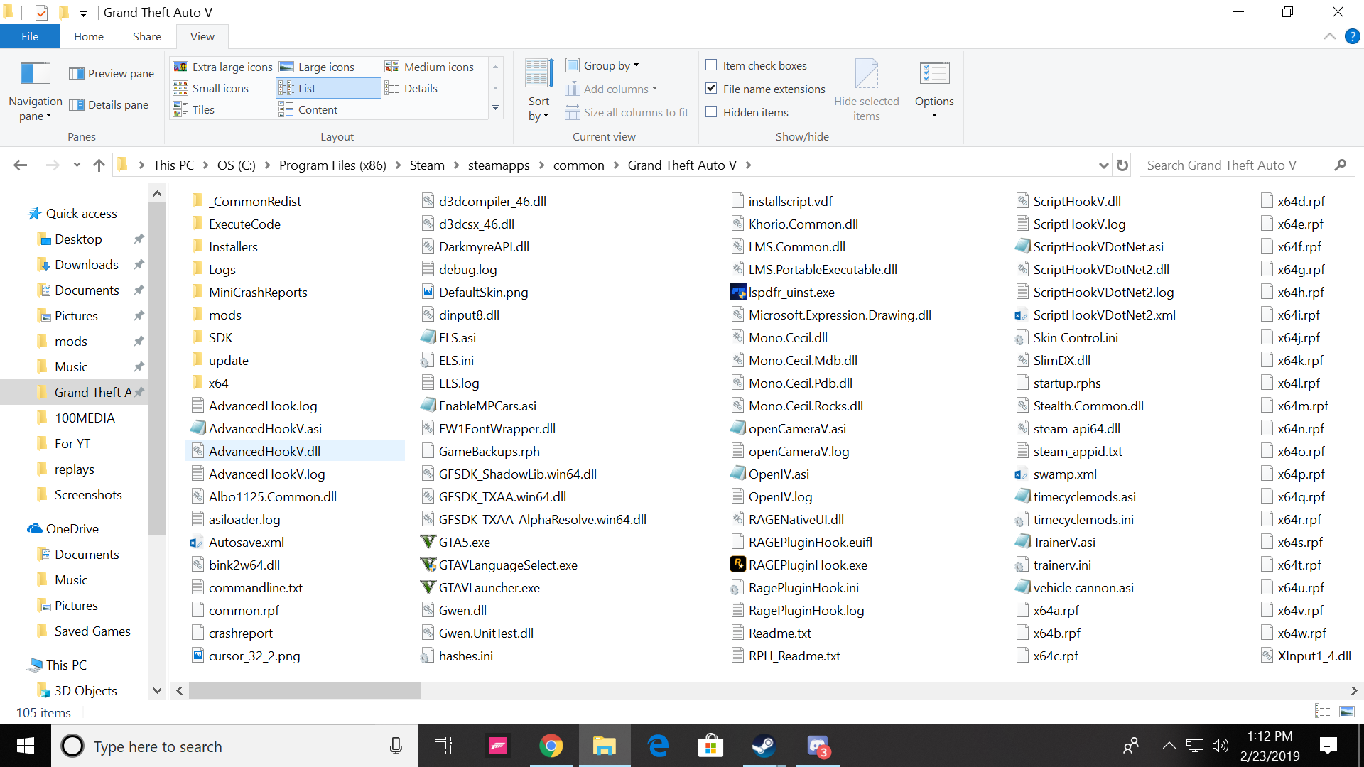Viewport: 1364px width, 767px height.
Task: Toggle the Preview pane
Action: 111,73
